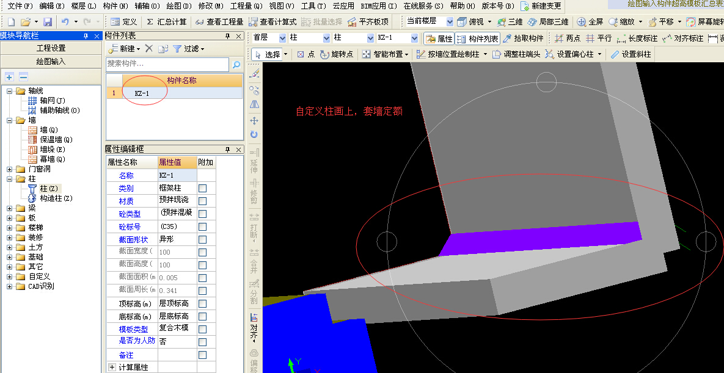
Task: Click the Undo arrow icon
Action: (x=65, y=22)
